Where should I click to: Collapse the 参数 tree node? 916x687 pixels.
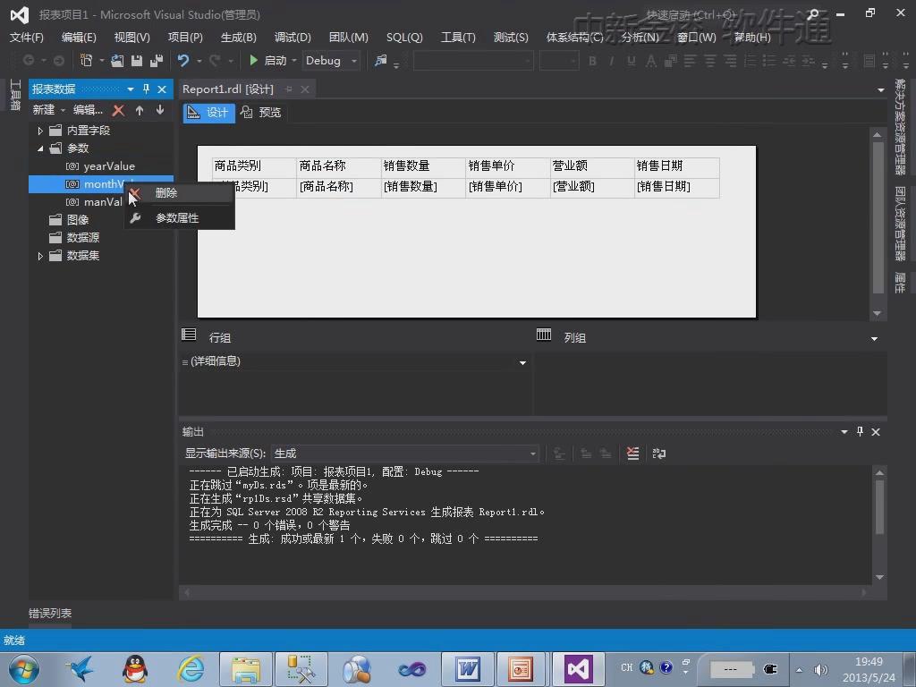(x=40, y=148)
